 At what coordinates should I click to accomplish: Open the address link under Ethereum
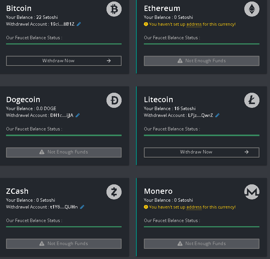tap(194, 24)
